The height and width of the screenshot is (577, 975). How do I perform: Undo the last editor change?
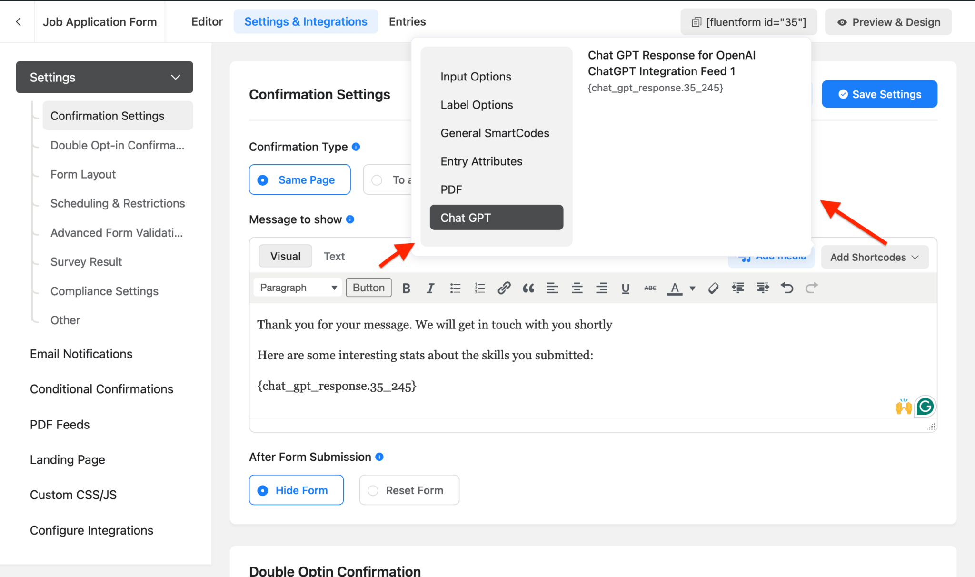pyautogui.click(x=787, y=288)
